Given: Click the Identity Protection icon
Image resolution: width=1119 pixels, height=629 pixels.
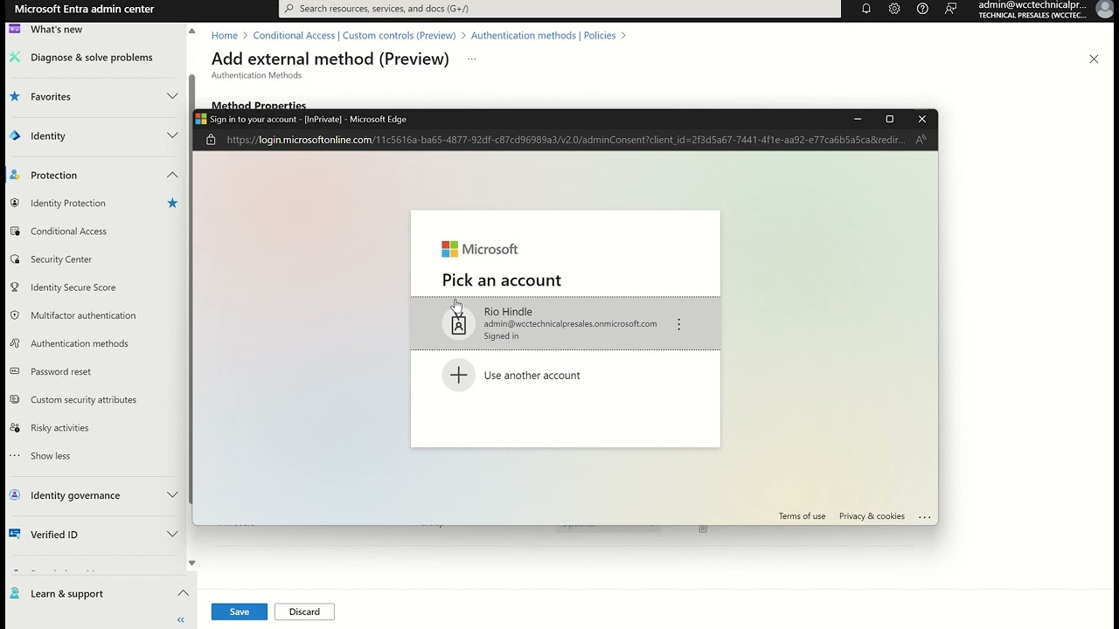Looking at the screenshot, I should (14, 203).
